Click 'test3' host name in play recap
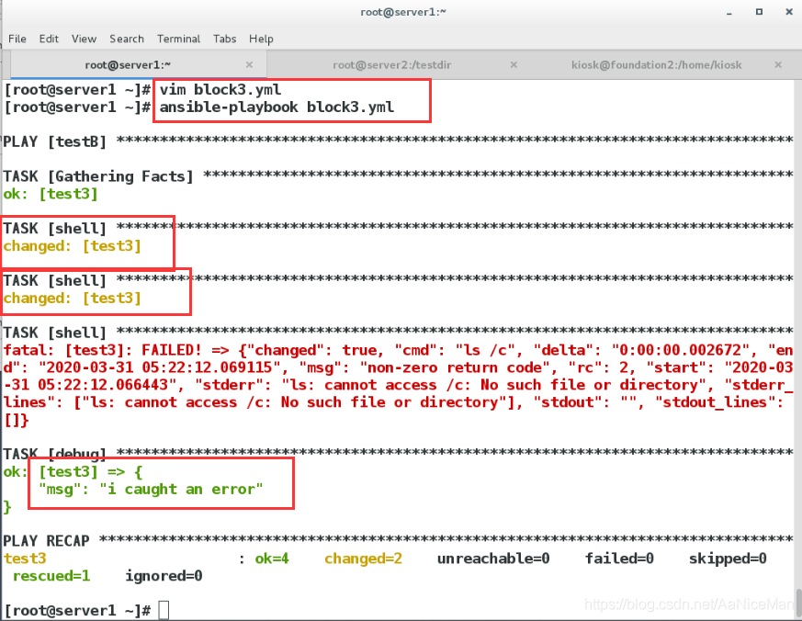Screen dimensions: 802x621 coord(25,559)
